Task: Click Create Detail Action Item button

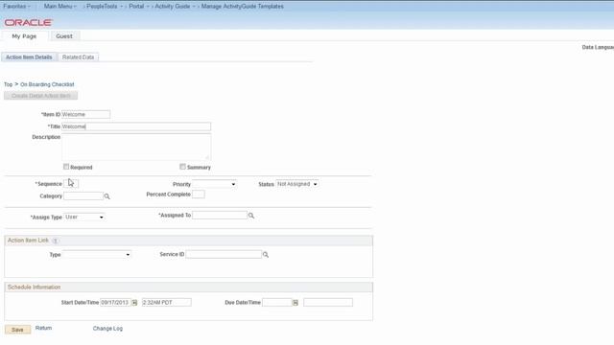Action: coord(40,96)
